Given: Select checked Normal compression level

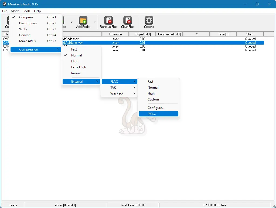Looking at the screenshot, I should pos(81,55).
